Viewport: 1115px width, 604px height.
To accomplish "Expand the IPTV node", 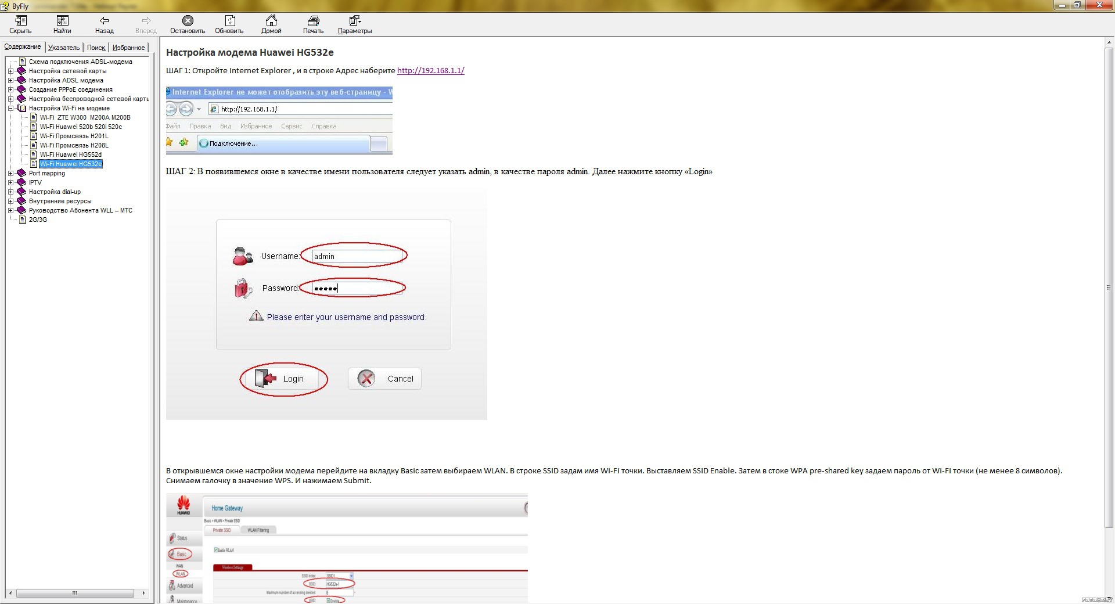I will point(10,182).
